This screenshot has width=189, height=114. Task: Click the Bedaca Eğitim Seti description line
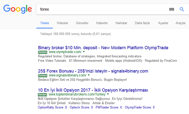tap(82, 80)
